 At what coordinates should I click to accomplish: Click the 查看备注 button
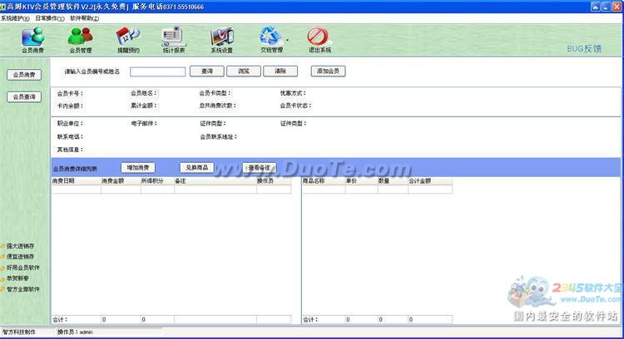[259, 168]
